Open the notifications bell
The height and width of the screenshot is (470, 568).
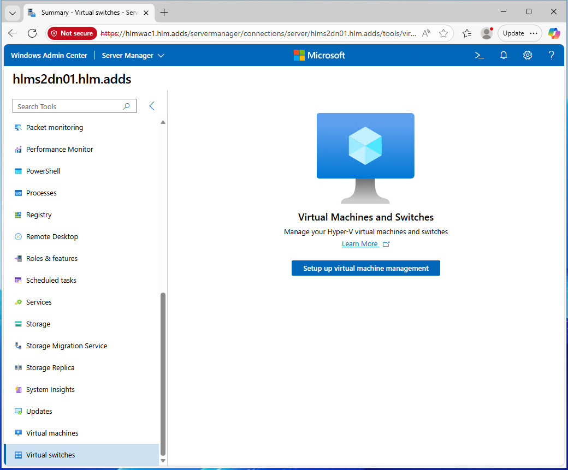504,55
